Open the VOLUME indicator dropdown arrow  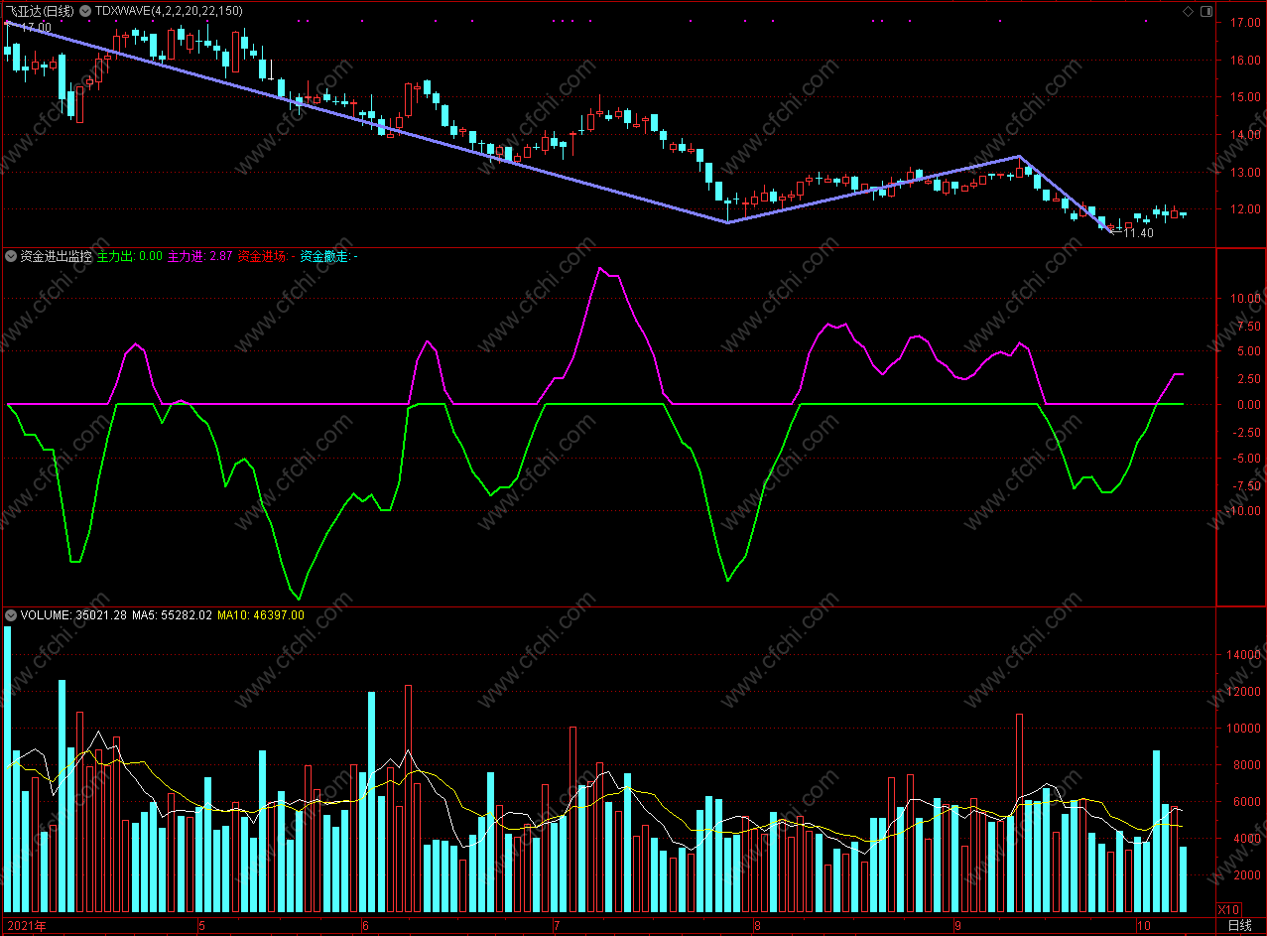(11, 615)
